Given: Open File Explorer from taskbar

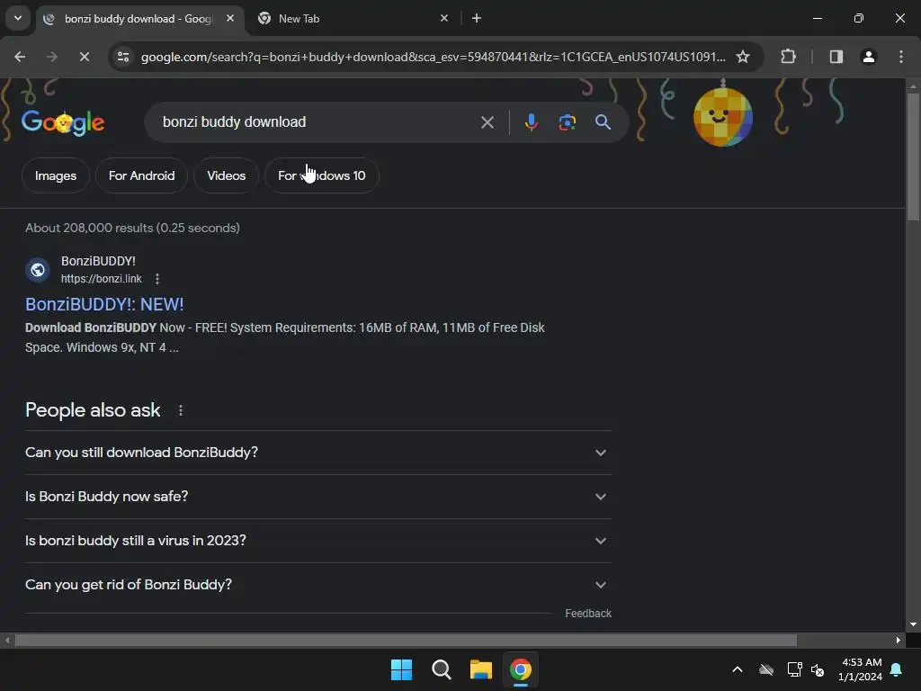Looking at the screenshot, I should (x=480, y=669).
